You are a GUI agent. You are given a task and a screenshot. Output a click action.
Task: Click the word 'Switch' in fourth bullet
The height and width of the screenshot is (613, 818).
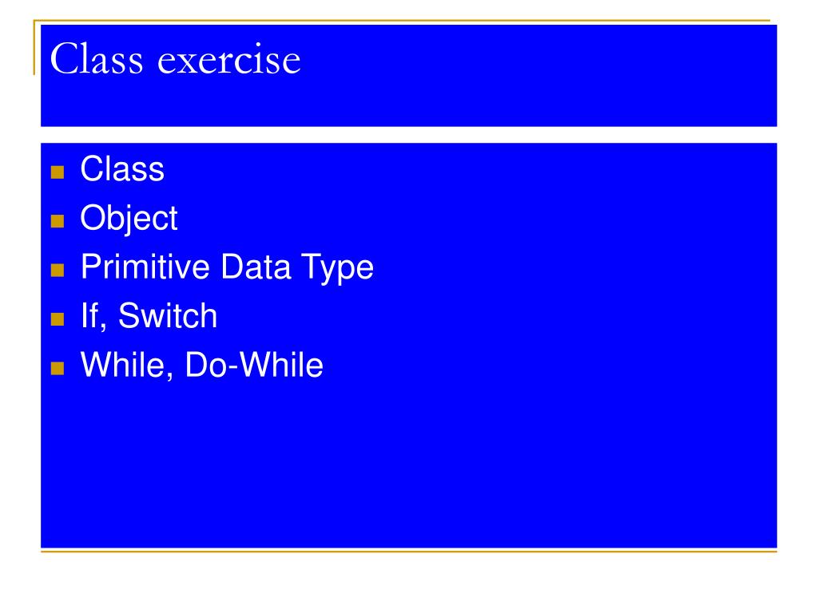click(168, 316)
